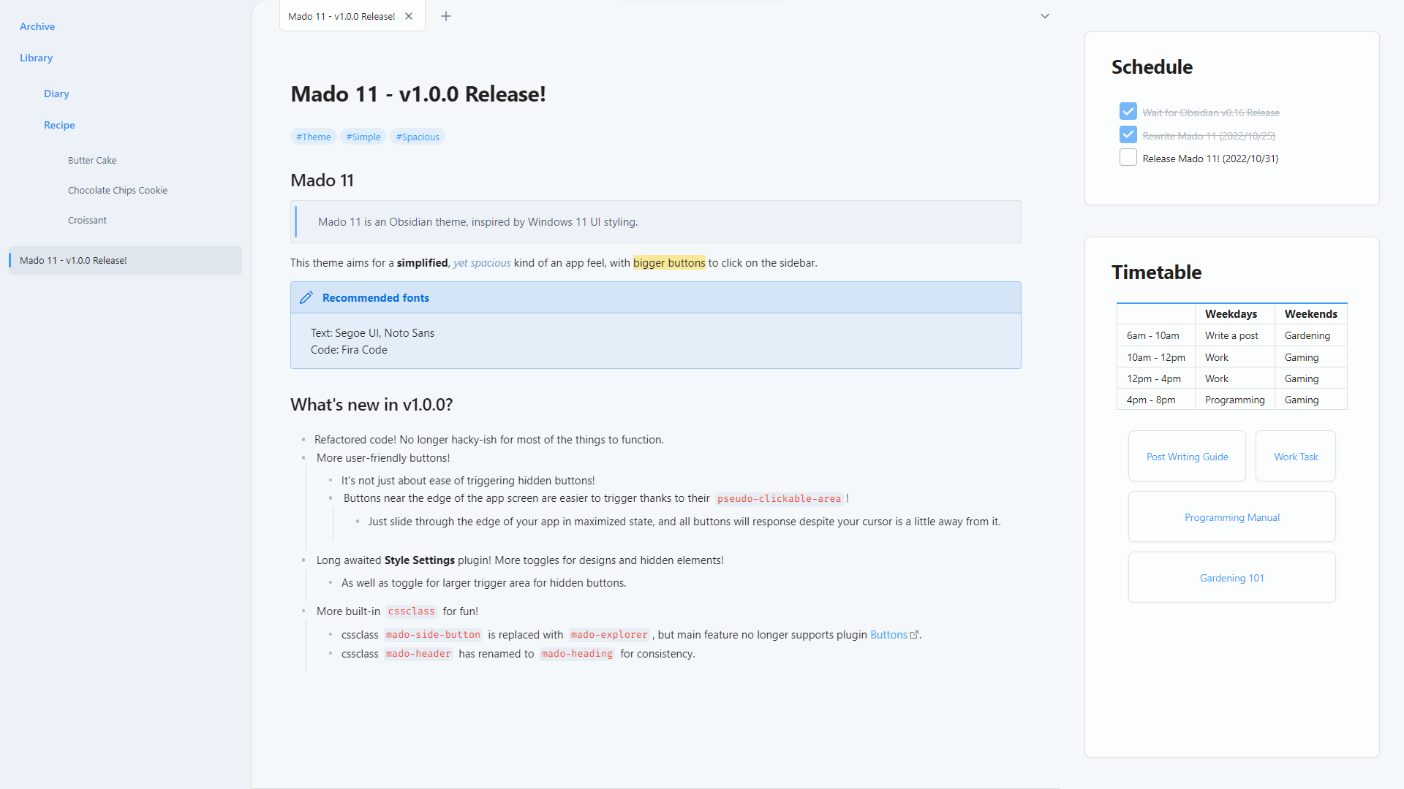The height and width of the screenshot is (789, 1404).
Task: Open the Diary section in library
Action: click(54, 93)
